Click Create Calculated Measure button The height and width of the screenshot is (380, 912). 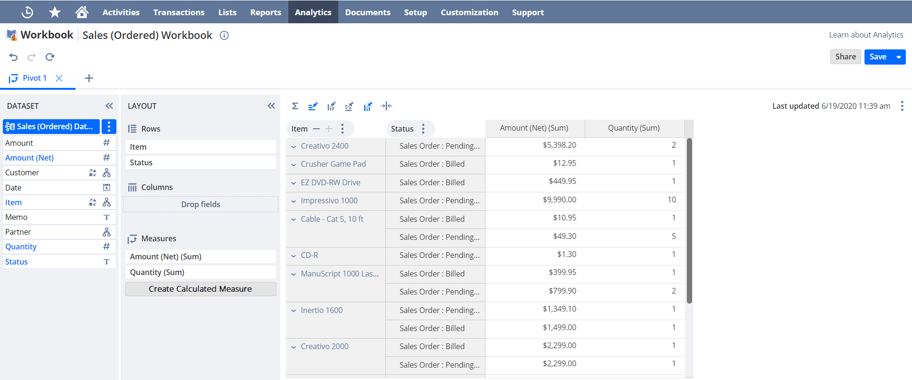tap(200, 289)
